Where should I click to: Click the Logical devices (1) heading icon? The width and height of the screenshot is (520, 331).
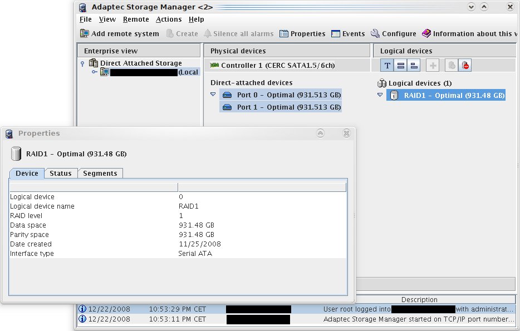pyautogui.click(x=382, y=83)
